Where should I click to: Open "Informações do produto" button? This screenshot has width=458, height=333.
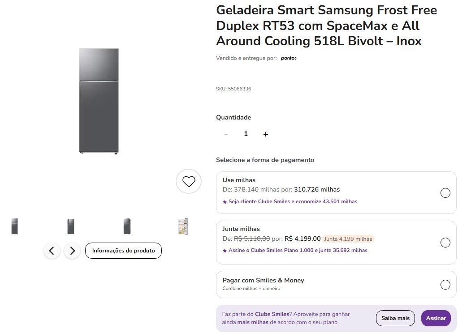click(123, 251)
